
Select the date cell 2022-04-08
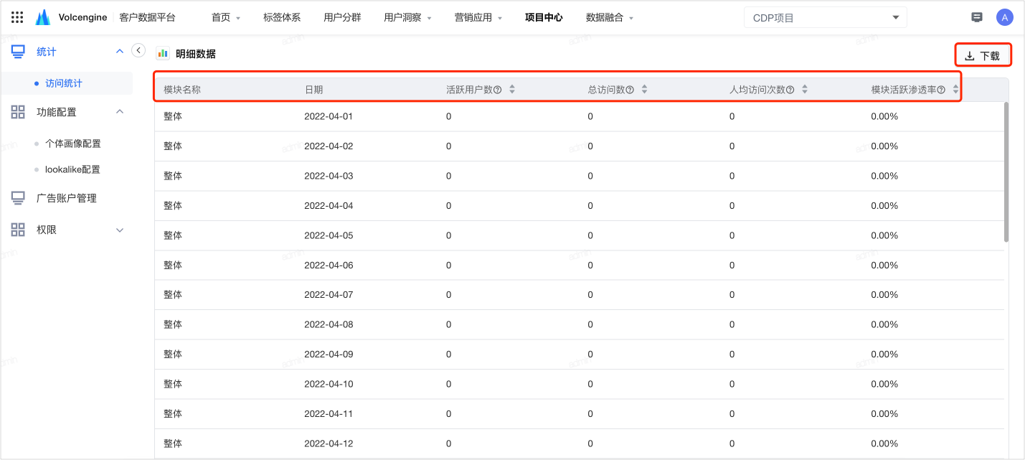(329, 324)
